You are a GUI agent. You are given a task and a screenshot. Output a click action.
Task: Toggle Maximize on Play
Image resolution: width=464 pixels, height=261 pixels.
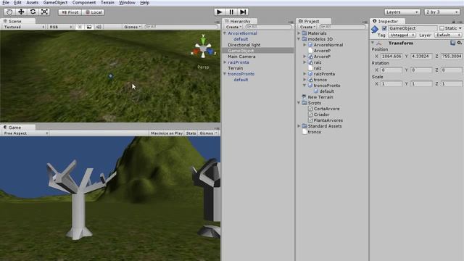[167, 133]
